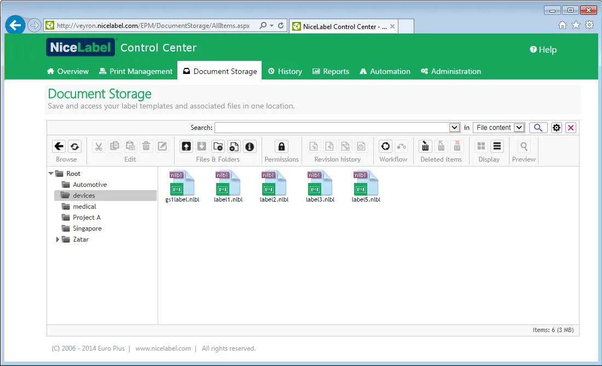Screen dimensions: 602x366
Task: Refresh the document storage folder view
Action: click(x=74, y=146)
